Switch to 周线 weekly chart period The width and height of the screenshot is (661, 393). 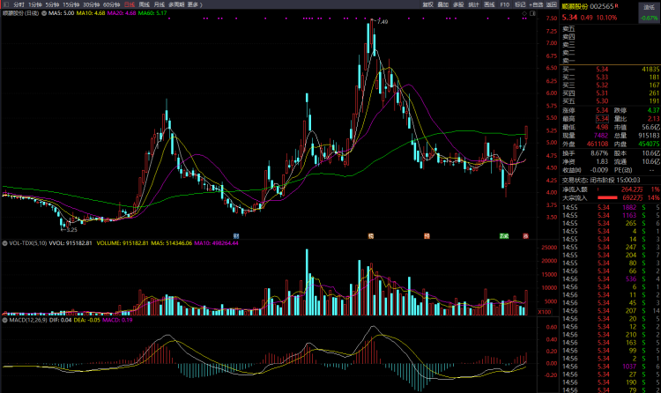(x=145, y=4)
